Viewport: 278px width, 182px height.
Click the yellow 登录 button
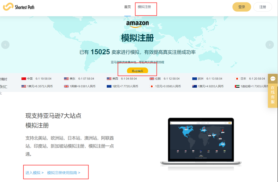click(242, 7)
